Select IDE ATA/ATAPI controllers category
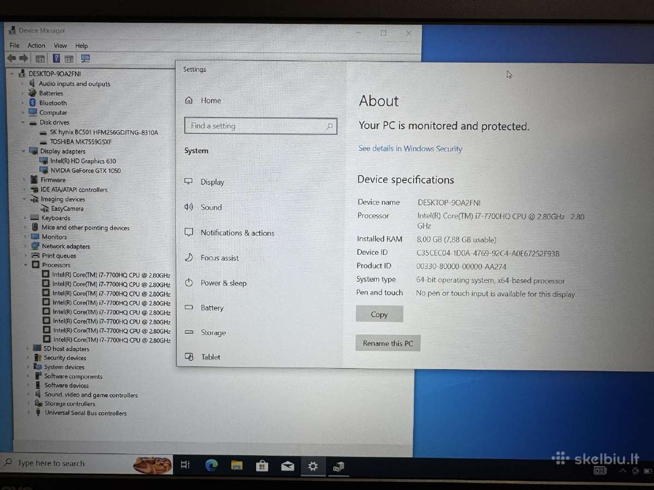The width and height of the screenshot is (654, 490). click(74, 189)
